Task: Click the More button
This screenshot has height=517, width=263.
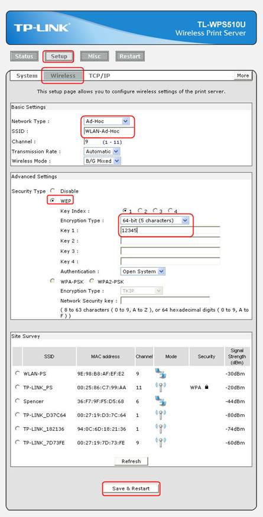Action: (243, 76)
